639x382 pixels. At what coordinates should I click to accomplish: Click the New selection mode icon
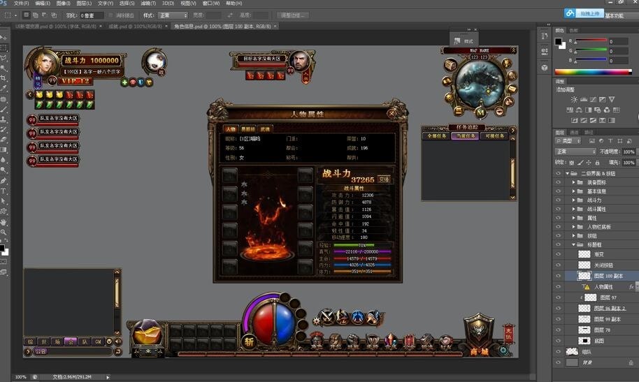point(26,15)
